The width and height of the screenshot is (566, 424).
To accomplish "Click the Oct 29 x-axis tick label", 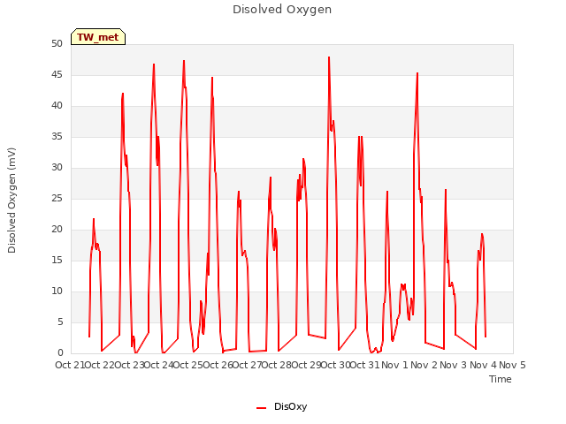I will pos(307,365).
